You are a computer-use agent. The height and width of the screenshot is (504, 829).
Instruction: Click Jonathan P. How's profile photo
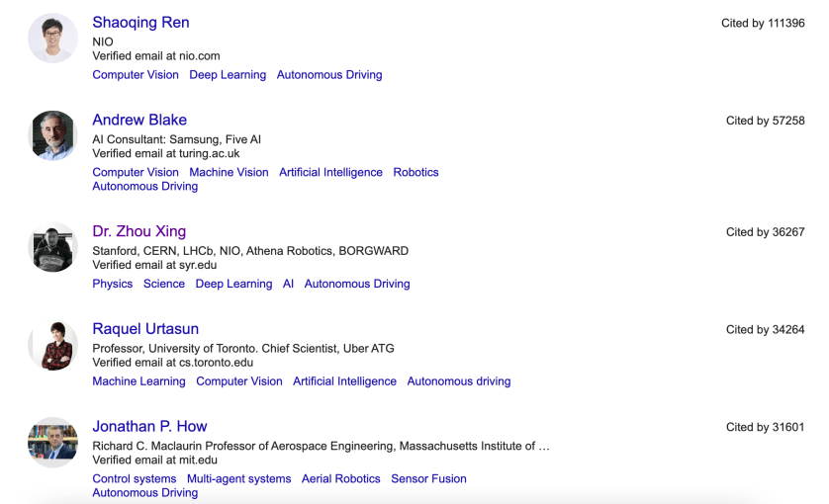pos(52,442)
